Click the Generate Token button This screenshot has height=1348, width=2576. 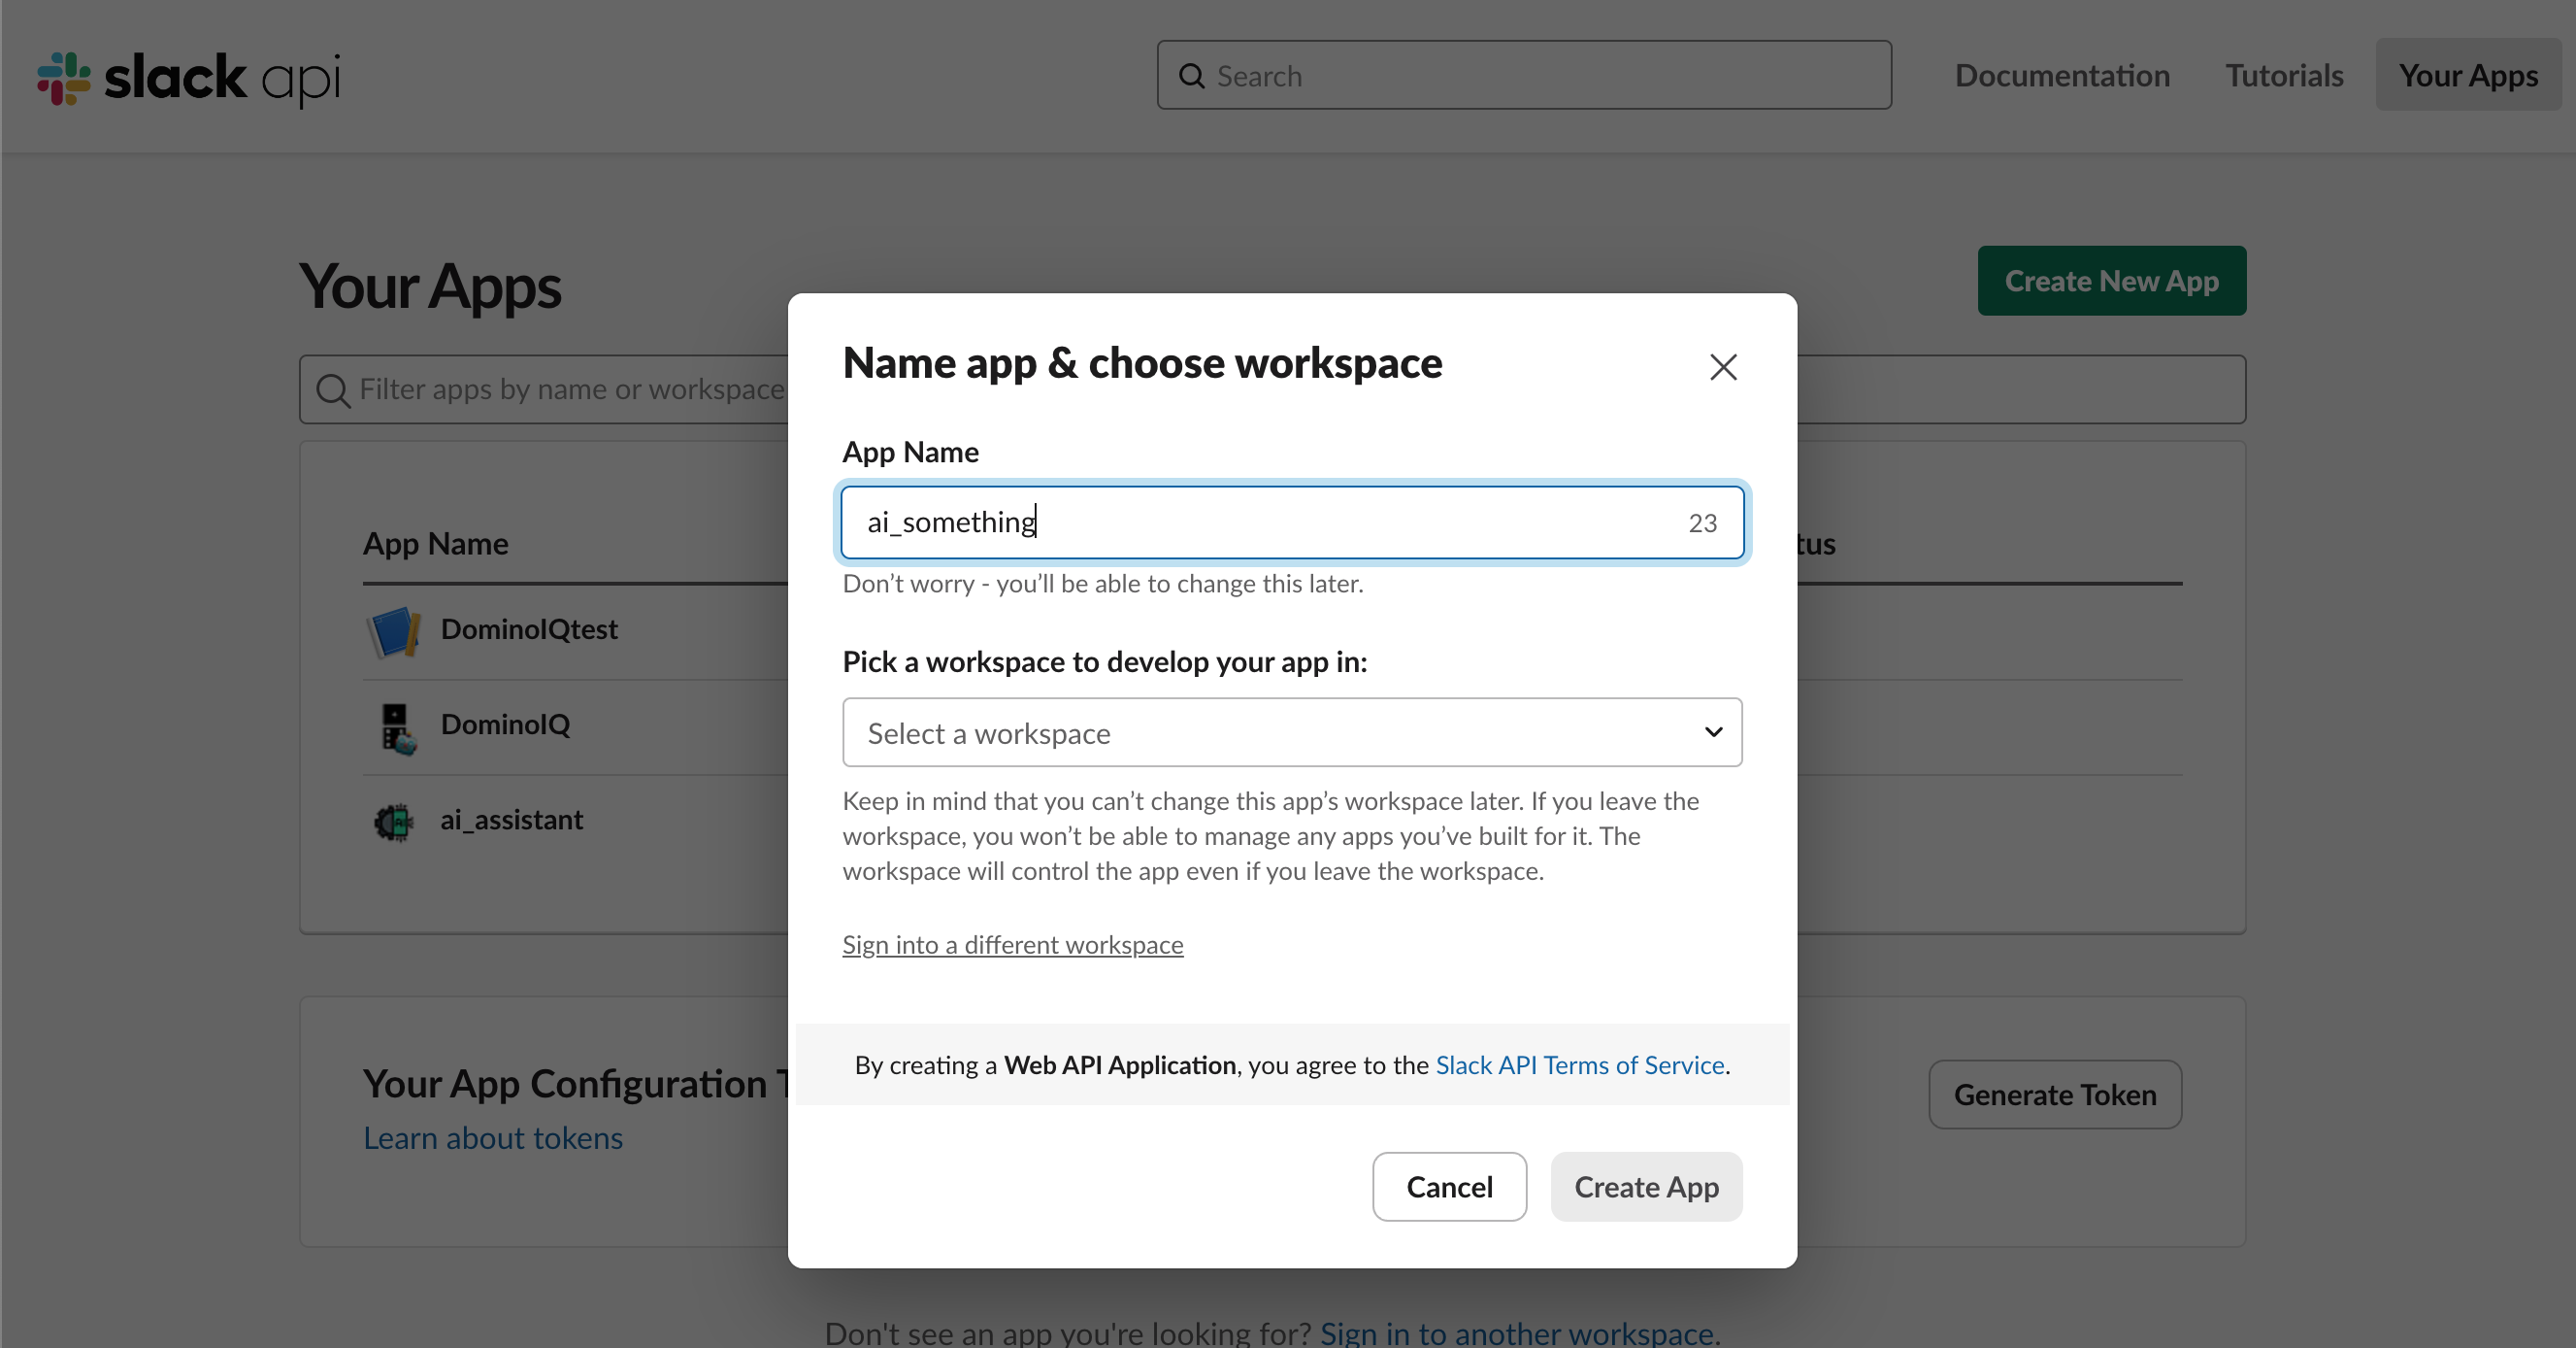pos(2054,1095)
